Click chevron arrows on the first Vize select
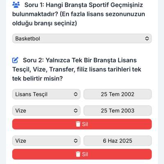Viewport: 164px width, 164px height. click(75, 110)
